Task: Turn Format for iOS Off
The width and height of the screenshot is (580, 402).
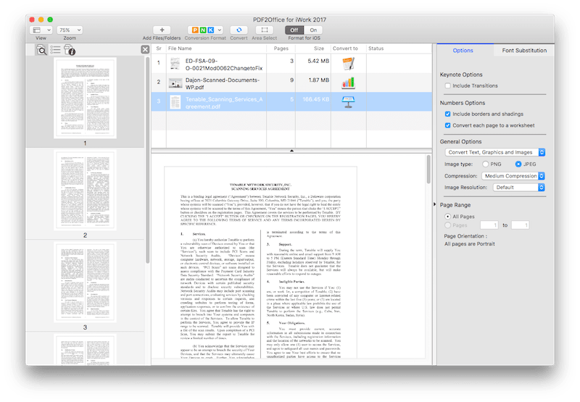Action: (x=294, y=30)
